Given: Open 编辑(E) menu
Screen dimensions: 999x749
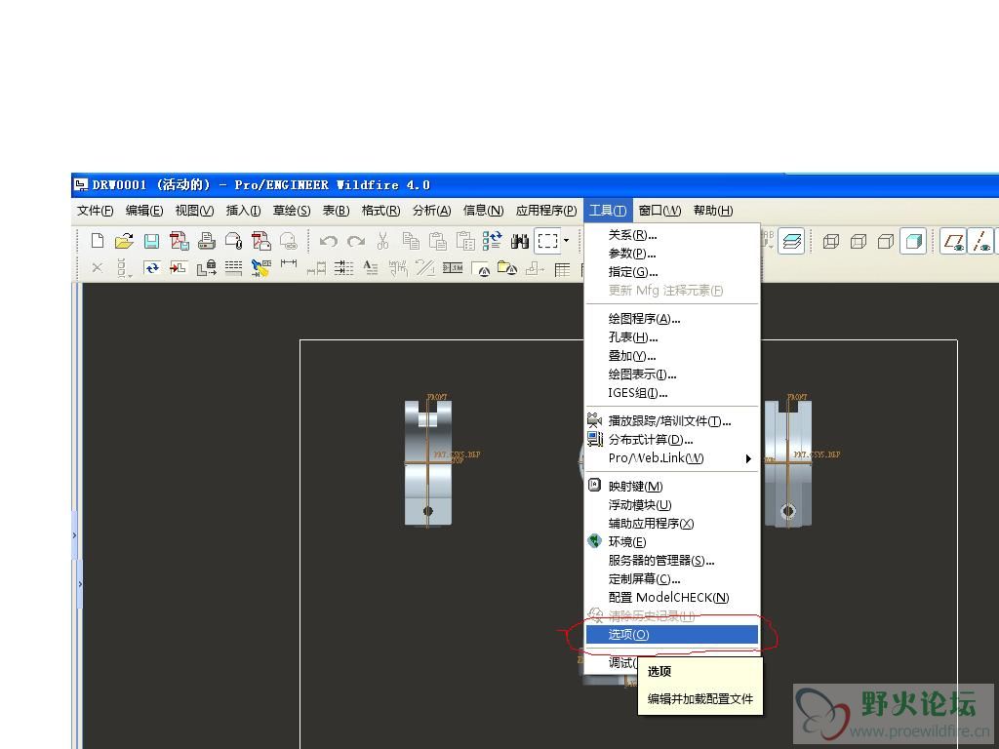Looking at the screenshot, I should click(144, 211).
